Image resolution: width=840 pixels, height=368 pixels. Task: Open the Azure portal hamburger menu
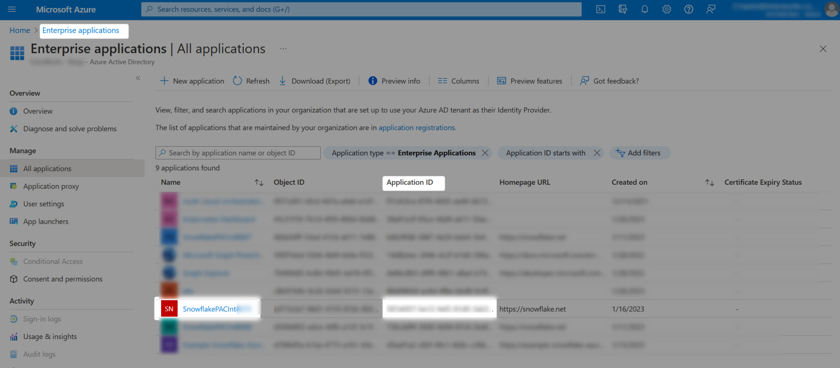12,9
